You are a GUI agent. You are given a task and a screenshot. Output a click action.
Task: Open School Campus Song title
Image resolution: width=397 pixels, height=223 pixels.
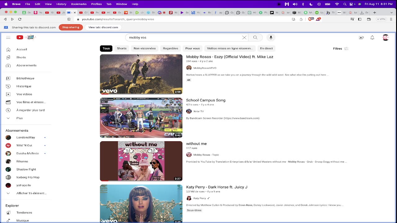pos(206,100)
